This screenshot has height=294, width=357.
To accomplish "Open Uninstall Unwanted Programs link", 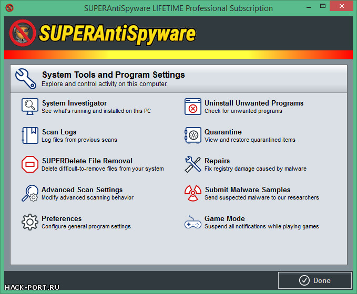I will pyautogui.click(x=254, y=103).
